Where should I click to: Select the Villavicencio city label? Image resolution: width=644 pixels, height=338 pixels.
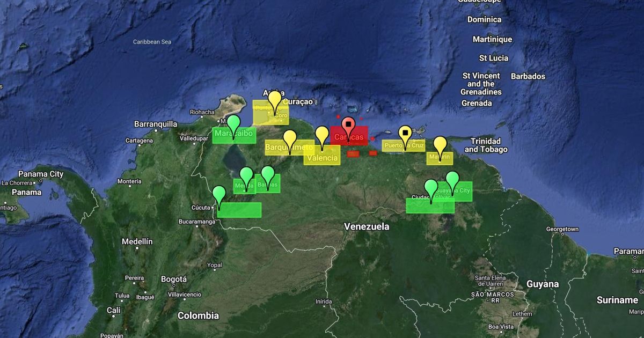[x=185, y=294]
